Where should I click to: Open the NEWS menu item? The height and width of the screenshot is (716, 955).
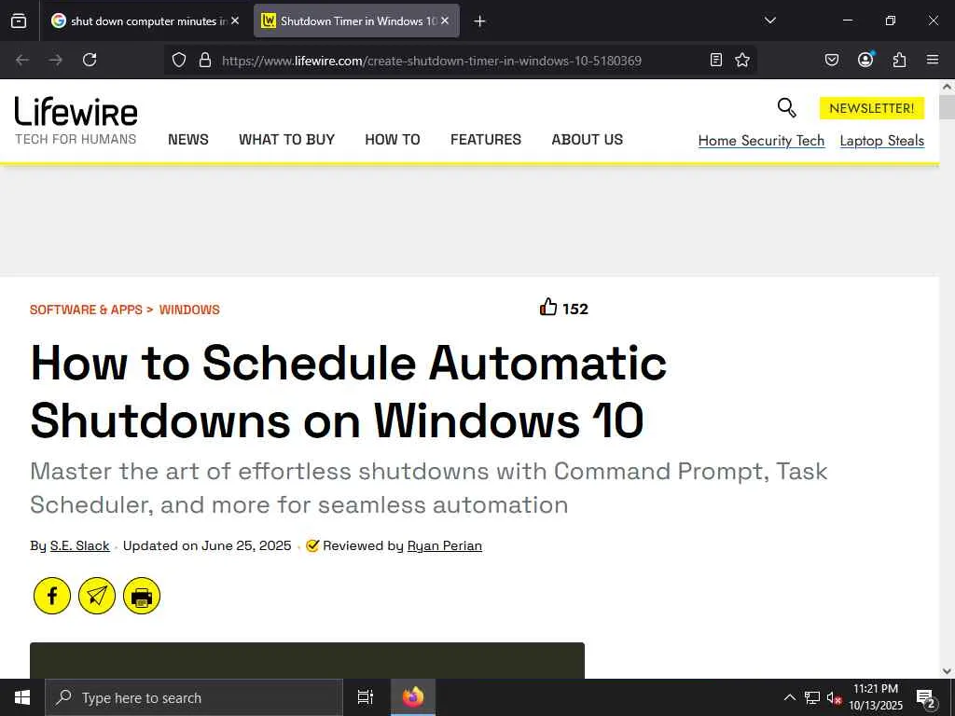(x=188, y=140)
